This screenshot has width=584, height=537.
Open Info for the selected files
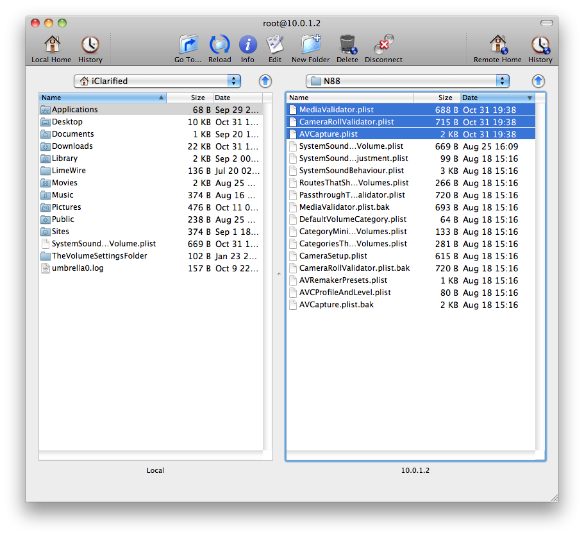(x=247, y=45)
